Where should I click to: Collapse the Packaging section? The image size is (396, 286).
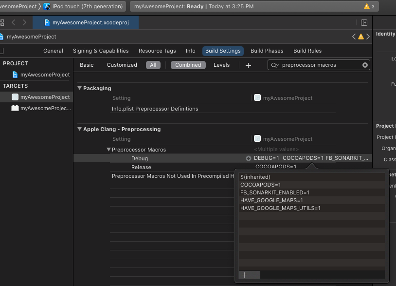[80, 88]
